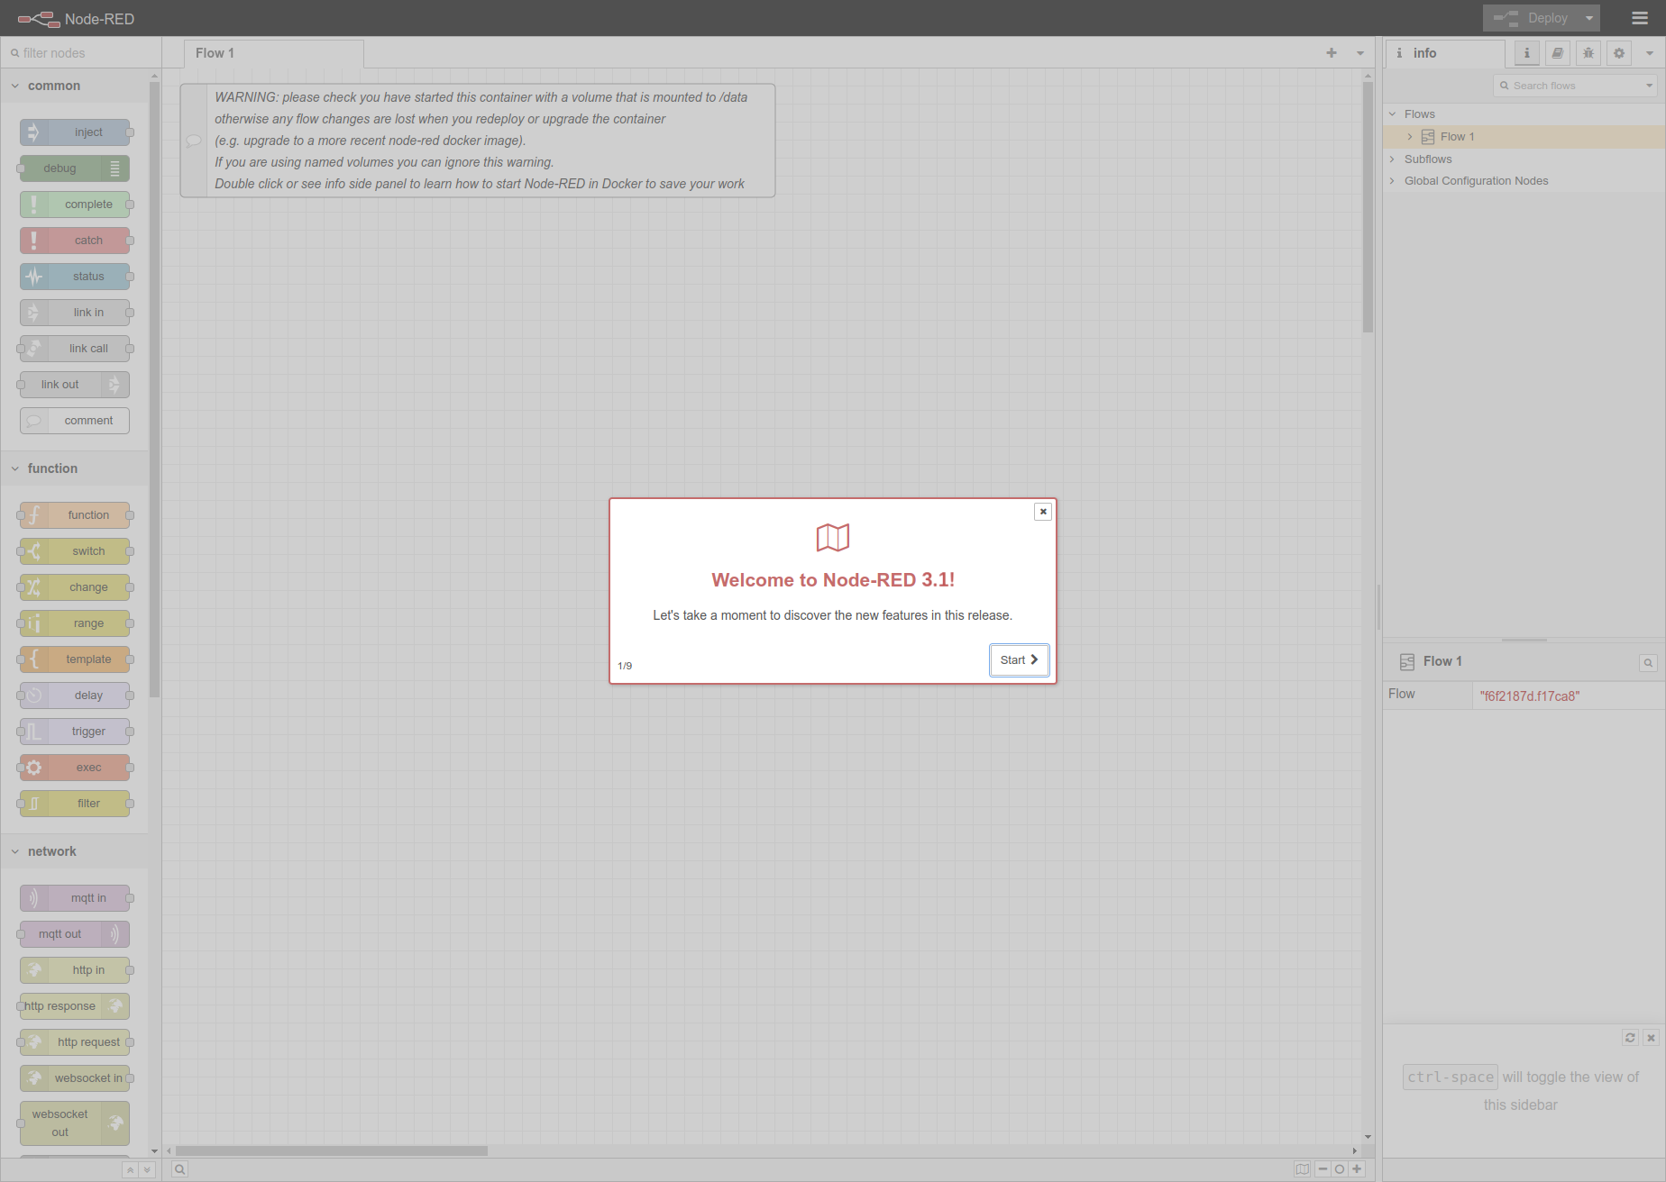Zoom in using the plus icon

pos(1357,1168)
